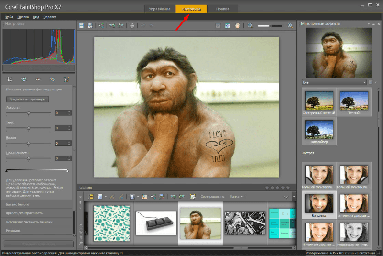The height and width of the screenshot is (256, 383).
Task: Click the 'Предложить параметры' button
Action: pyautogui.click(x=27, y=100)
